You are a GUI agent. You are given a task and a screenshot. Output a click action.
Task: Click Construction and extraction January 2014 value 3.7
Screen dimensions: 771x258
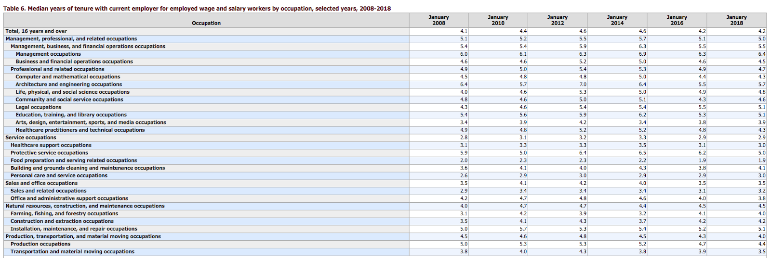[x=642, y=221]
